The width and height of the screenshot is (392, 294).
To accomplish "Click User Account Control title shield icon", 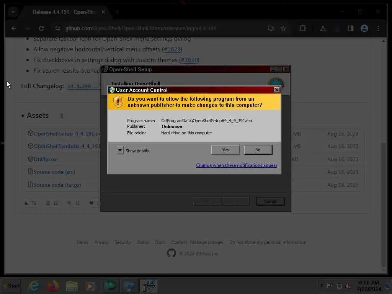I will click(112, 90).
